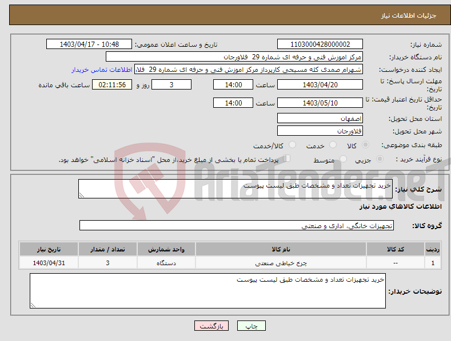The image size is (451, 341).
Task: Click the بازگشت back button
Action: pyautogui.click(x=211, y=326)
